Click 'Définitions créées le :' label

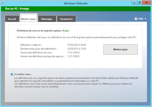tap(31, 45)
